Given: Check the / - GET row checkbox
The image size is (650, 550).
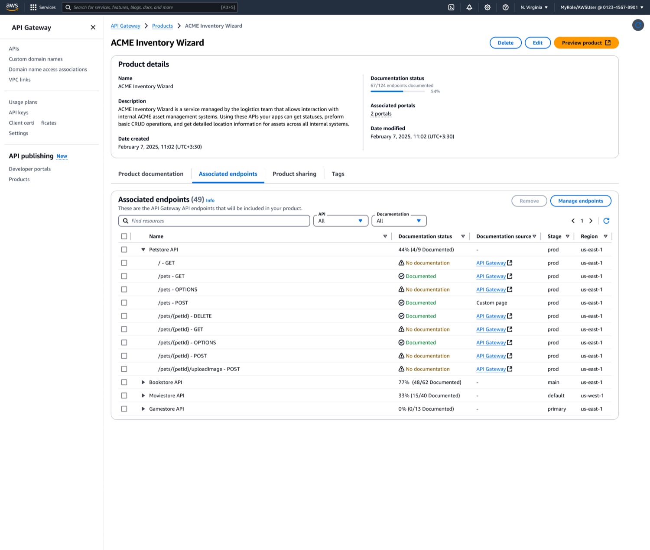Looking at the screenshot, I should pyautogui.click(x=124, y=263).
